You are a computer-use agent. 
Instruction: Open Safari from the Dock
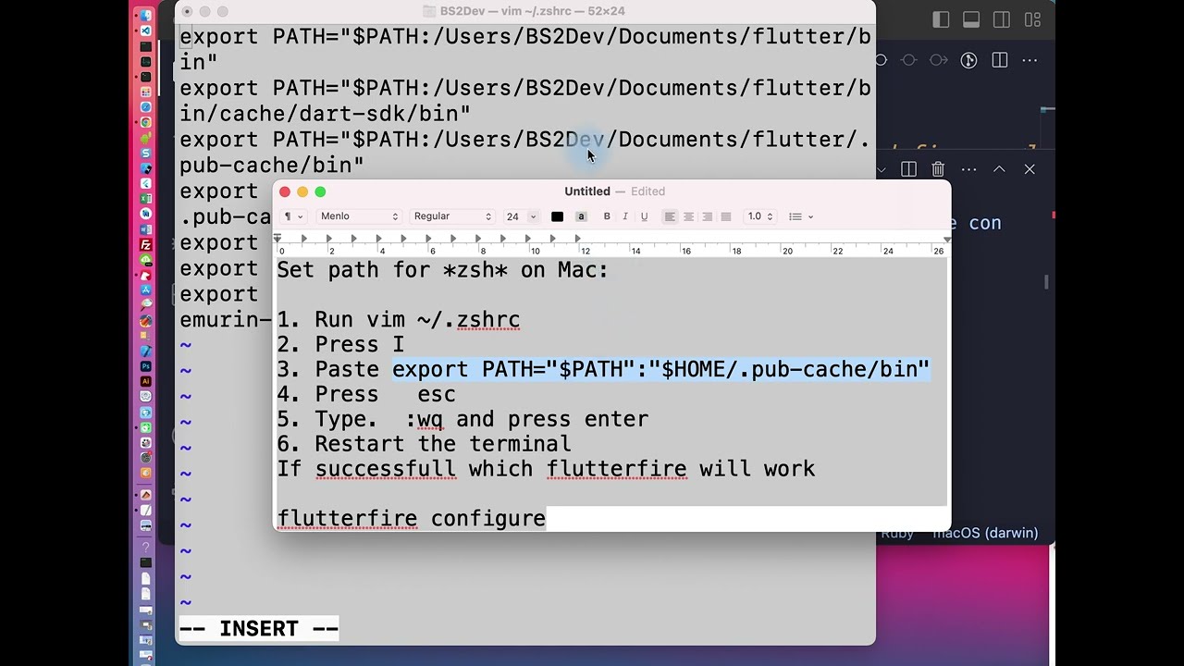[145, 107]
